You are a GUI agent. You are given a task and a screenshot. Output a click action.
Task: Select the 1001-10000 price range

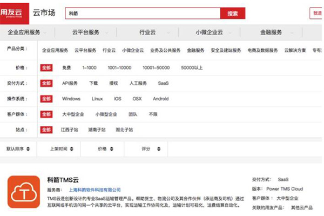119,67
